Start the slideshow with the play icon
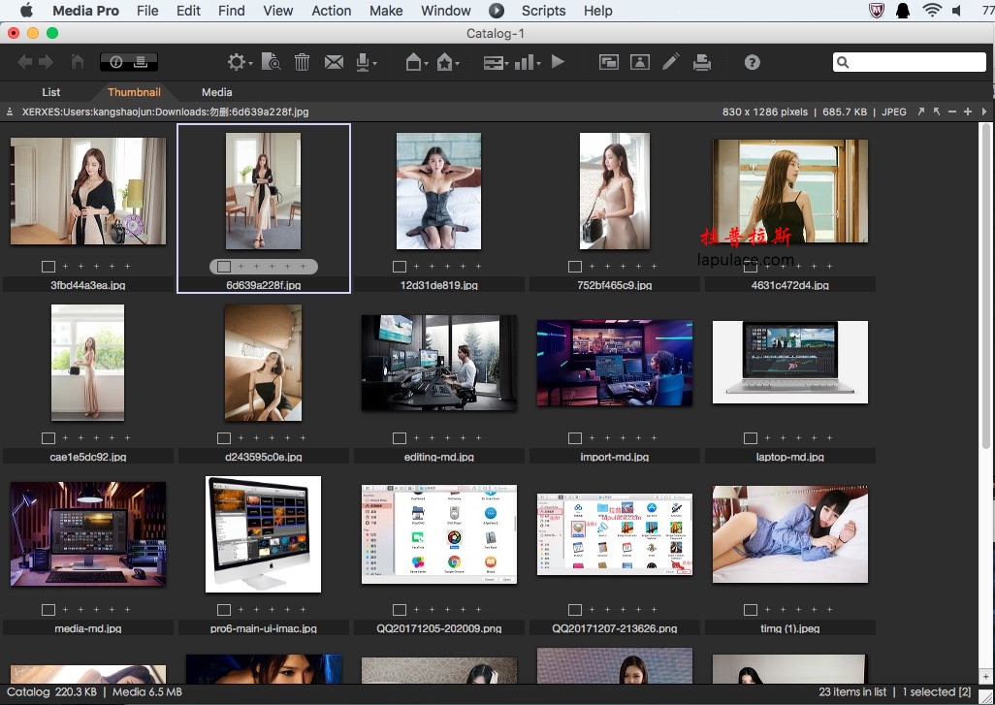 pyautogui.click(x=558, y=61)
